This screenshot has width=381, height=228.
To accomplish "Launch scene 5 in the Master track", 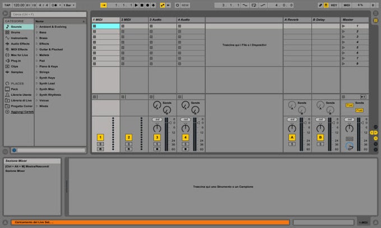I will [343, 48].
